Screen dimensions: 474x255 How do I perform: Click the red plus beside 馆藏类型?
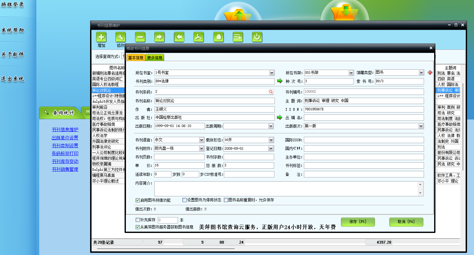tap(430, 72)
